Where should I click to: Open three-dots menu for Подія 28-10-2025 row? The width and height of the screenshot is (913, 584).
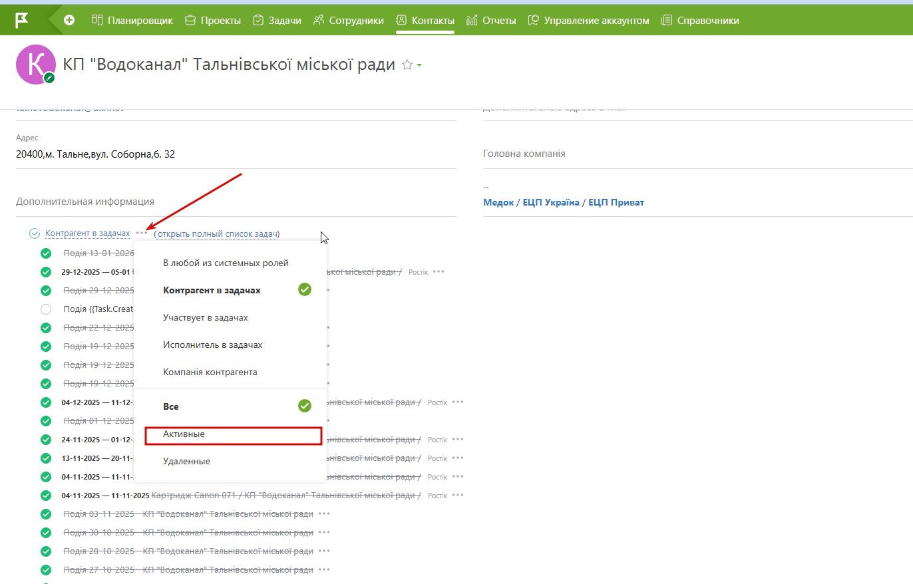pos(324,551)
